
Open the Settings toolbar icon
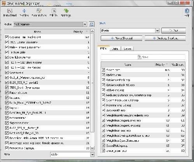66,12
